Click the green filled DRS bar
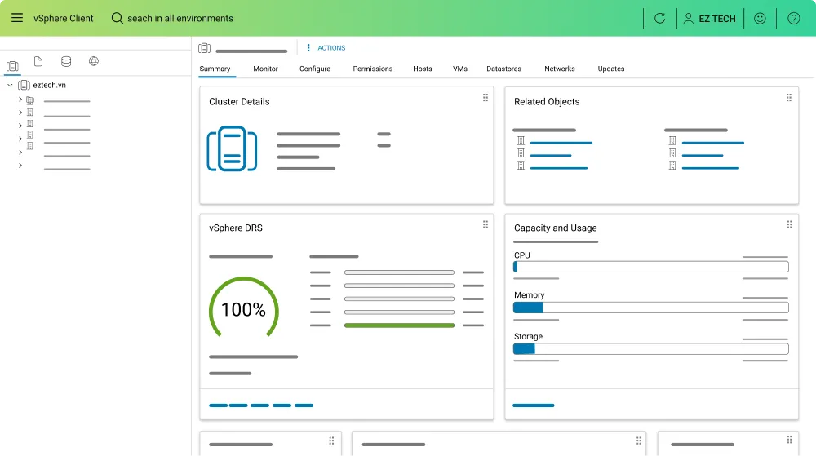Viewport: 816px width, 456px height. (399, 325)
